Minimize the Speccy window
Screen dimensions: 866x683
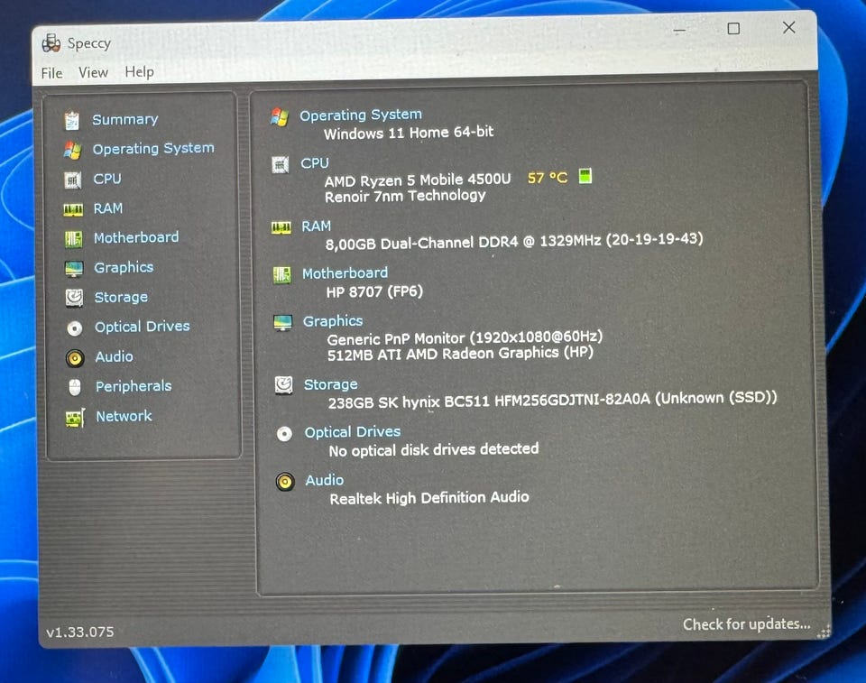(679, 31)
